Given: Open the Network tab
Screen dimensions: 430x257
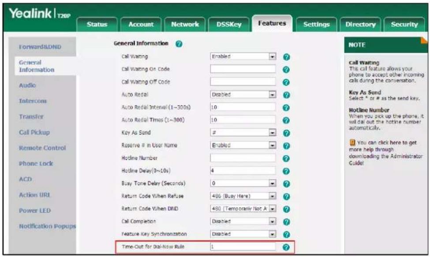Looking at the screenshot, I should 185,24.
